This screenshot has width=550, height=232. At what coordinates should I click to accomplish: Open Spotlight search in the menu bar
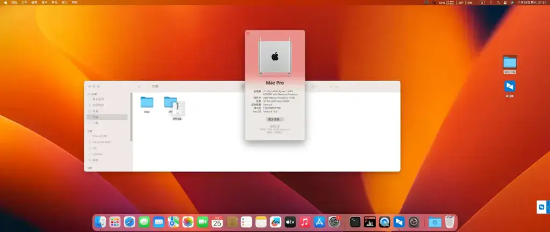click(498, 3)
